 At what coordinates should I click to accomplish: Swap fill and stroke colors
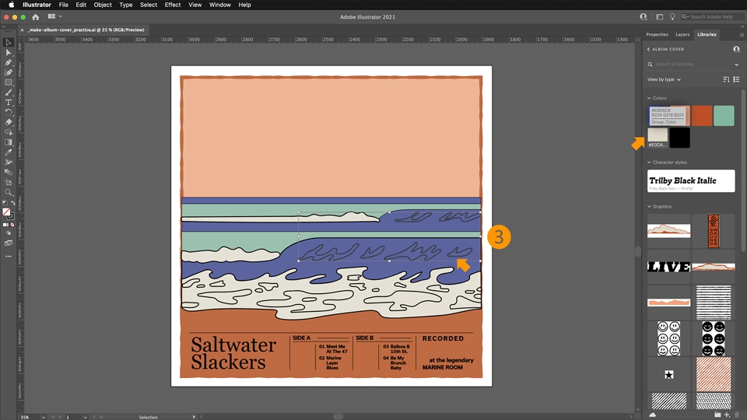(12, 202)
